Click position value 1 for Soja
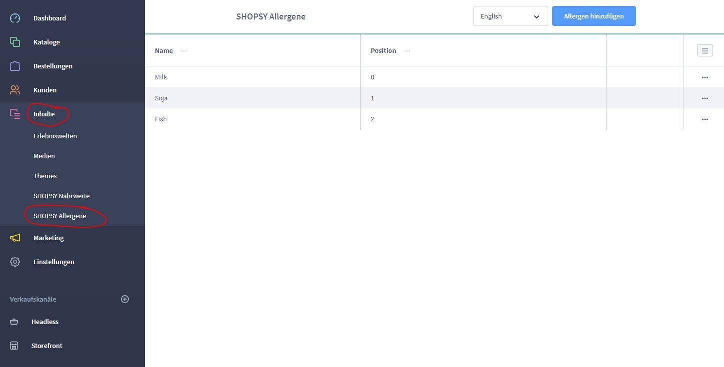Viewport: 724px width, 367px height. 372,98
